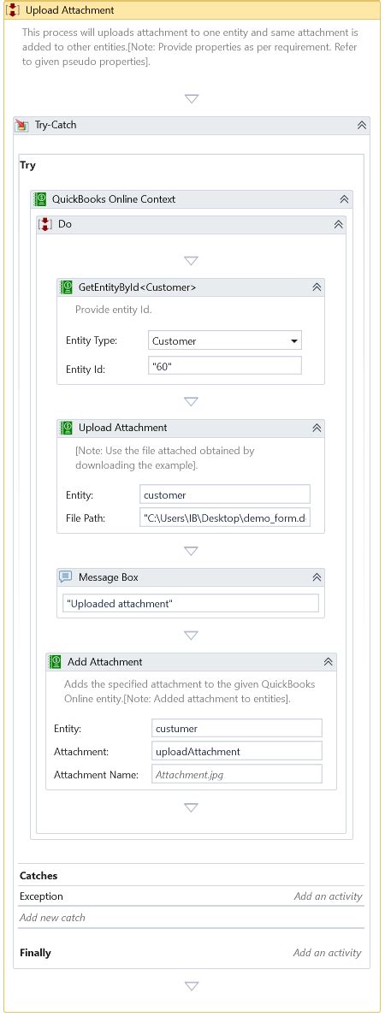Select the Upload Attachment sequence title bar text

[x=69, y=10]
